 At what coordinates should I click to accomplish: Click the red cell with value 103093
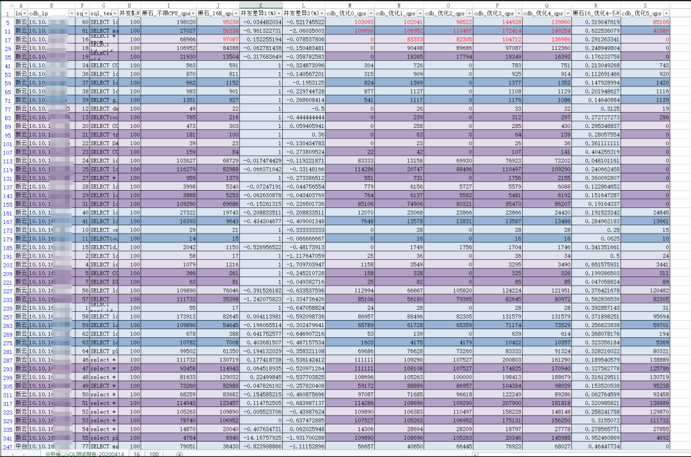coord(351,22)
